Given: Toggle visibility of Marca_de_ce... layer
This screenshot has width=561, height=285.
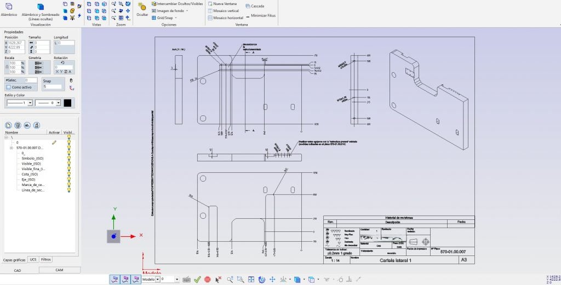Looking at the screenshot, I should [x=68, y=185].
